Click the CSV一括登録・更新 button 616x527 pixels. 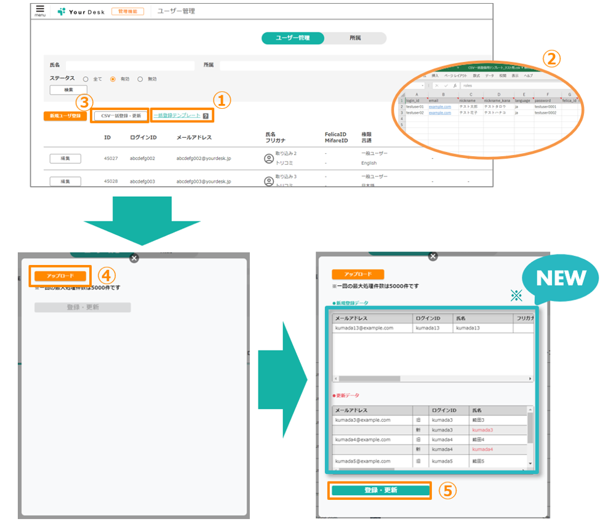(121, 116)
